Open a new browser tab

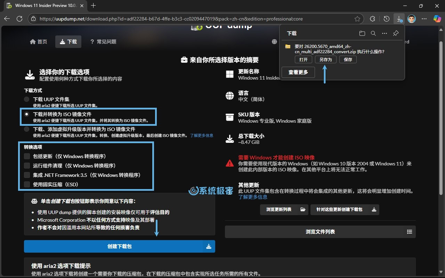point(93,6)
